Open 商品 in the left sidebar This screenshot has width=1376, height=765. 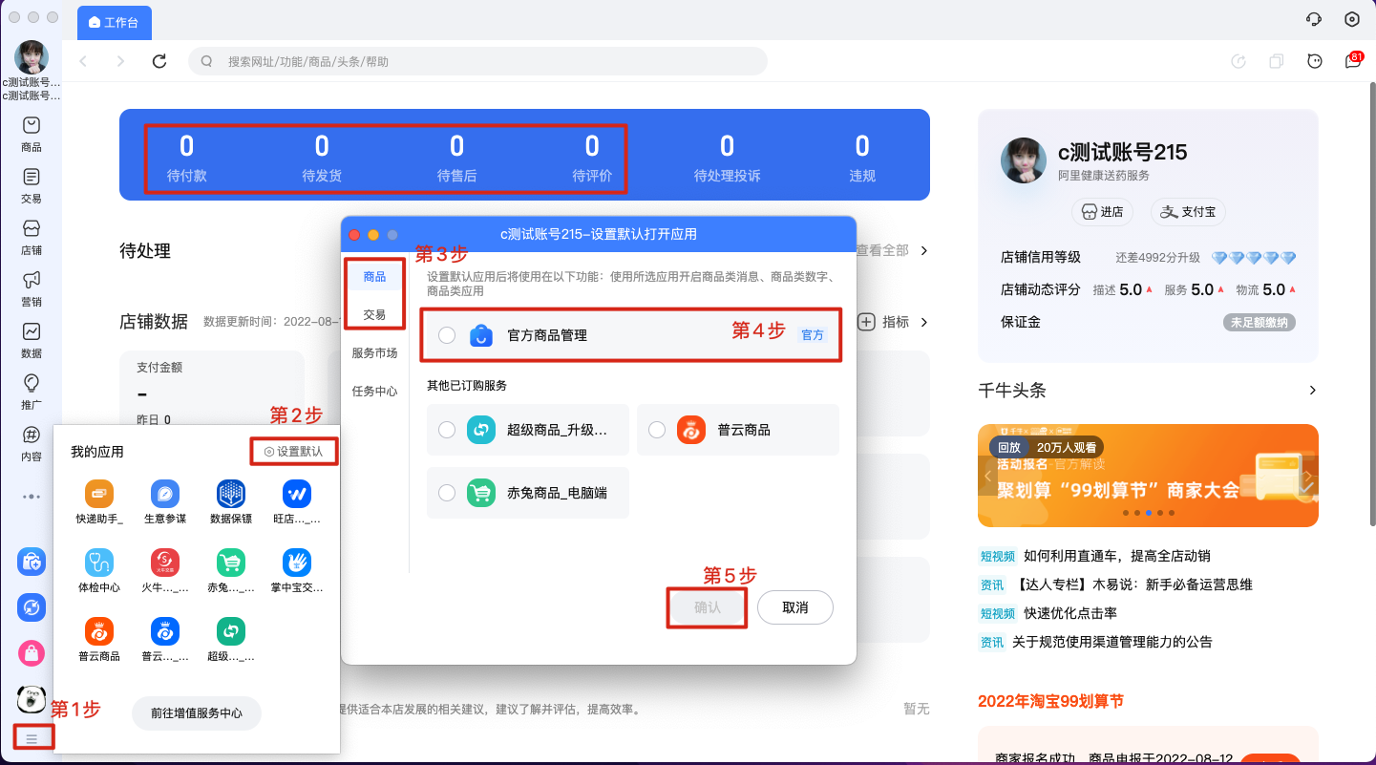tap(32, 134)
